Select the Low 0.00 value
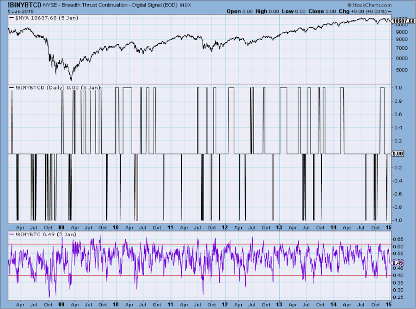The width and height of the screenshot is (416, 309). (294, 12)
